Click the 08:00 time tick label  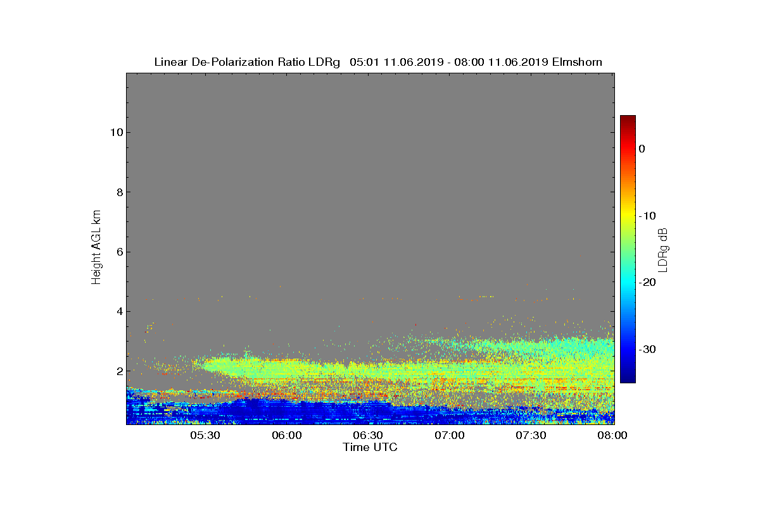(x=612, y=435)
